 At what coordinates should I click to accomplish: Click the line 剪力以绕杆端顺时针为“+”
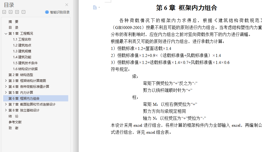[x=168, y=90]
